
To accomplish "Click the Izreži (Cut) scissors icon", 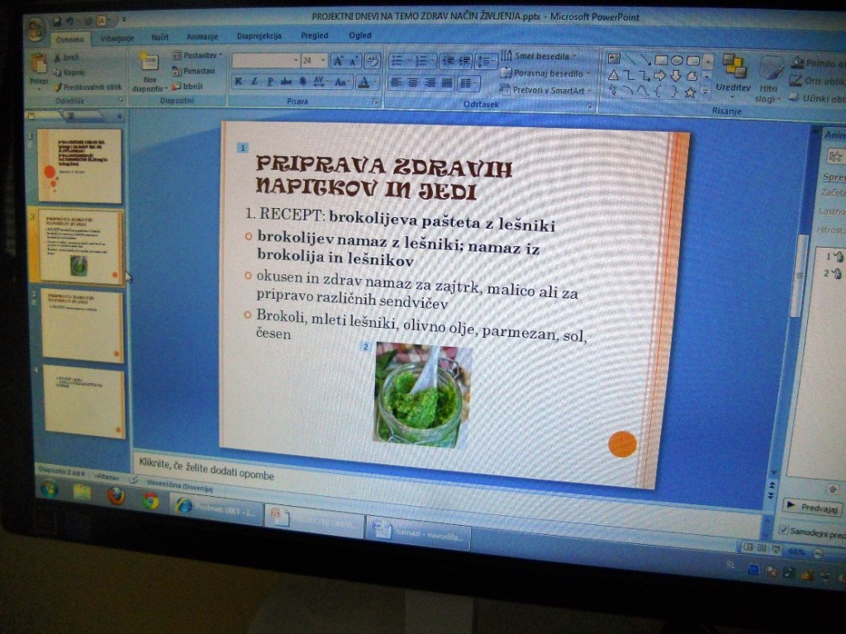I will point(58,57).
